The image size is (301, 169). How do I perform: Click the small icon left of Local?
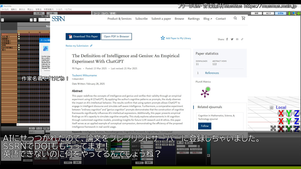pyautogui.click(x=272, y=107)
